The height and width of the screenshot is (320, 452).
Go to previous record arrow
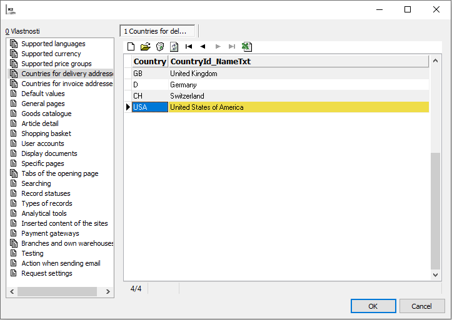[x=203, y=47]
